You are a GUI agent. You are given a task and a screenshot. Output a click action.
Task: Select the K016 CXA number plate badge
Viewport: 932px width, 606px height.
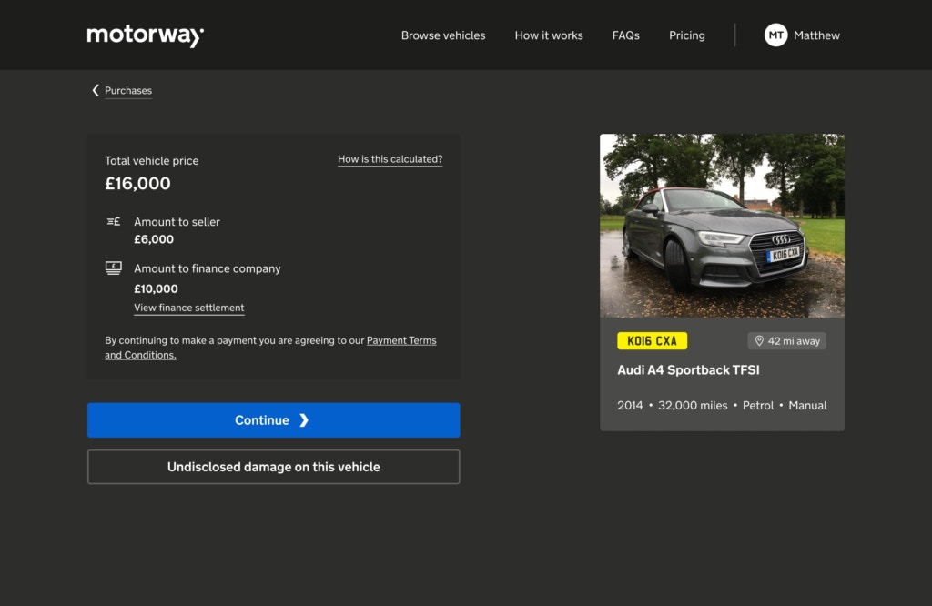652,340
